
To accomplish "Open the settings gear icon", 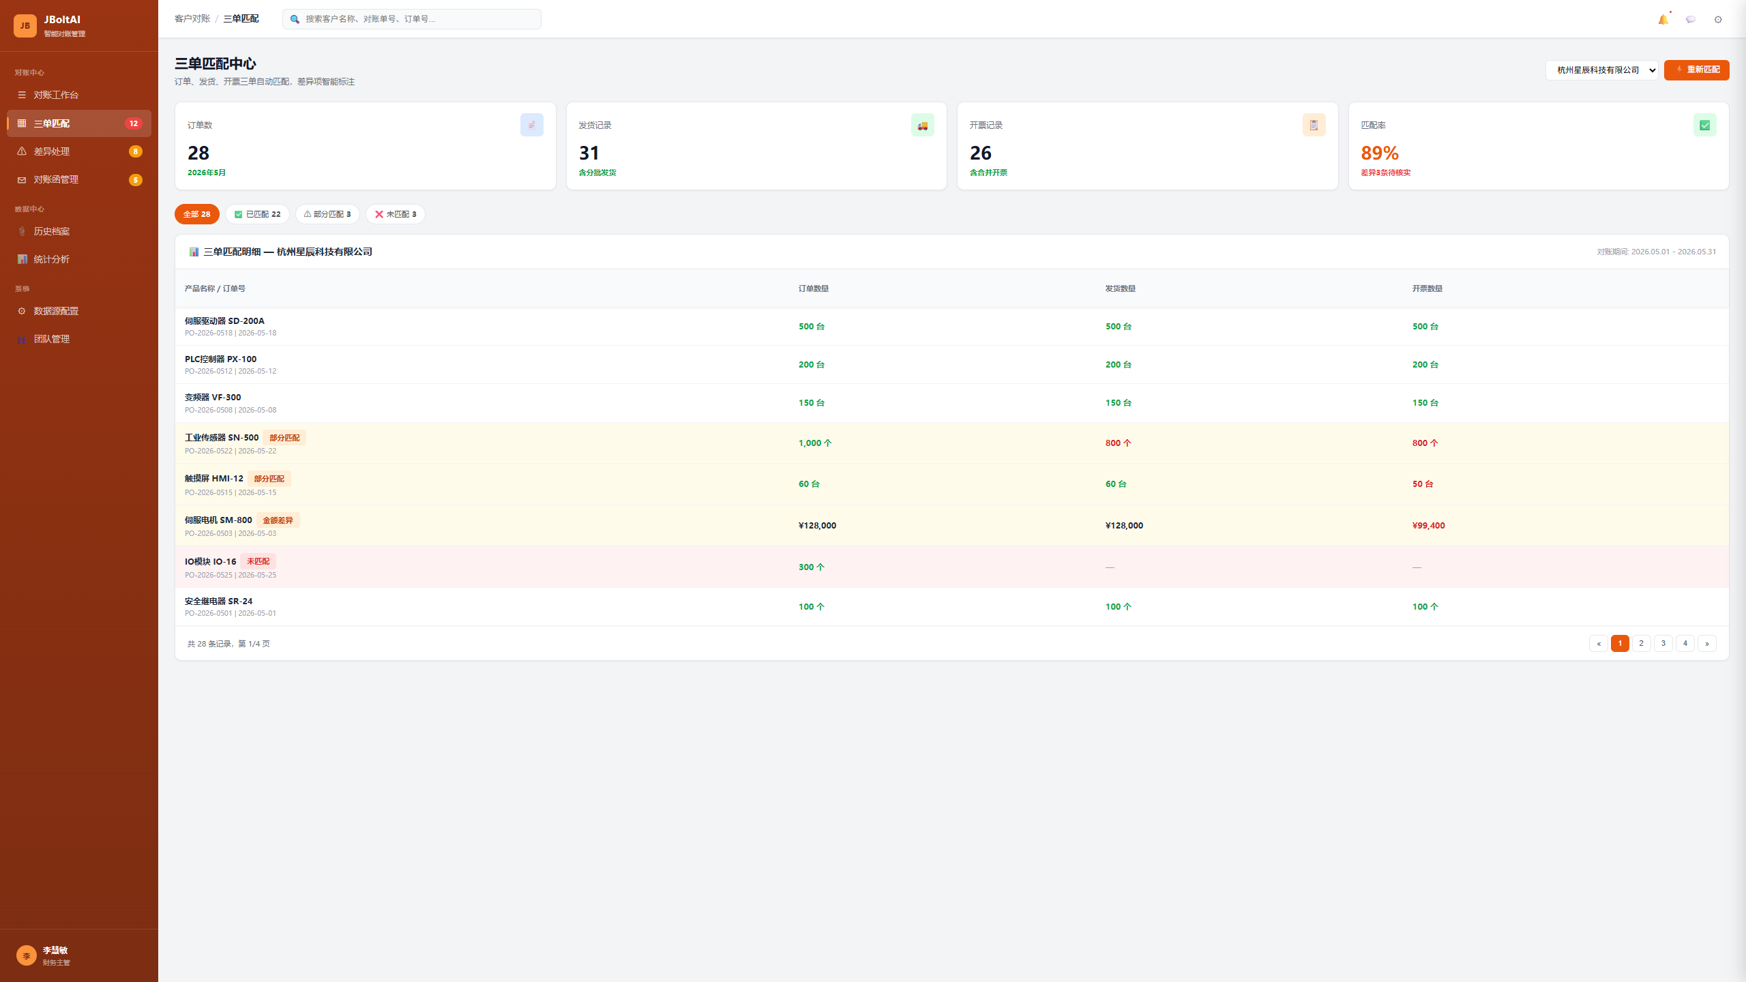I will pos(1718,19).
